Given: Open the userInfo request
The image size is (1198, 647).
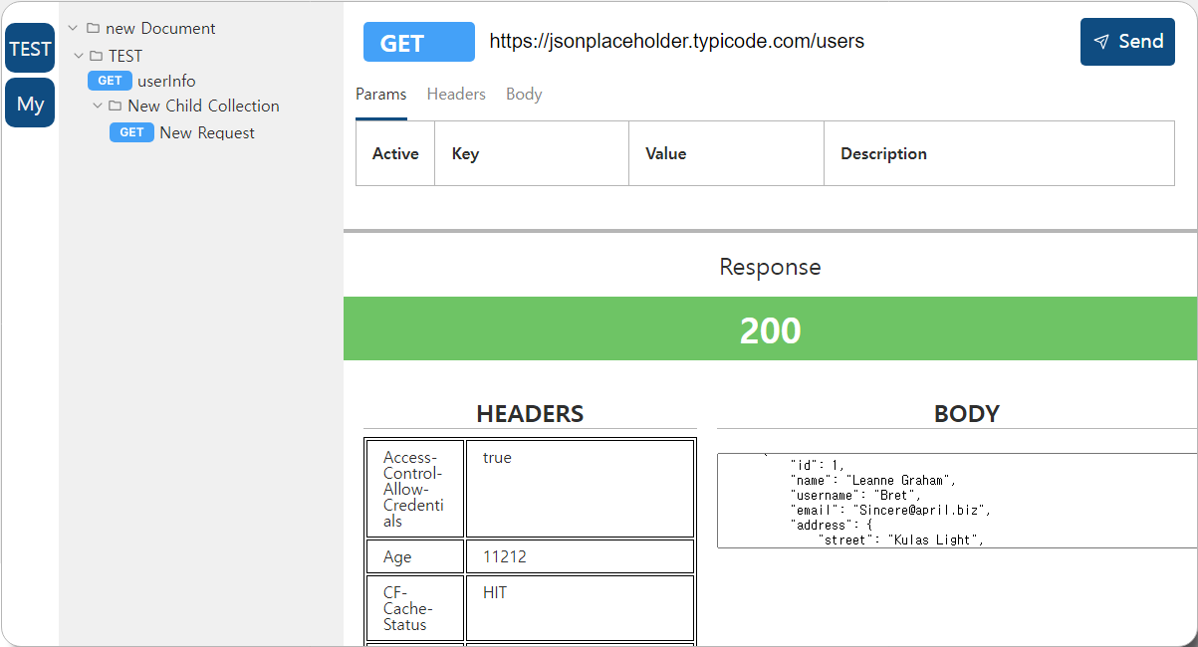Looking at the screenshot, I should (166, 81).
